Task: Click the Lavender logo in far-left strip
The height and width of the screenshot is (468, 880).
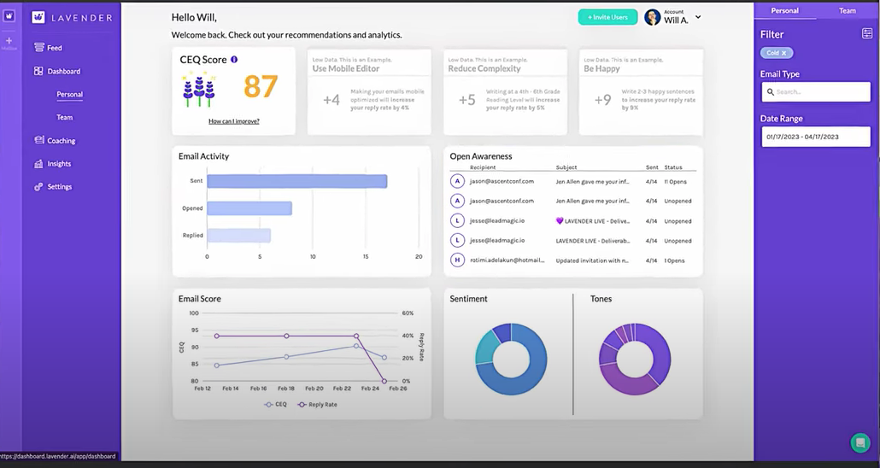Action: coord(9,16)
